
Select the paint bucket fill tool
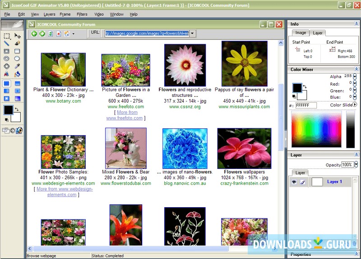pos(17,74)
